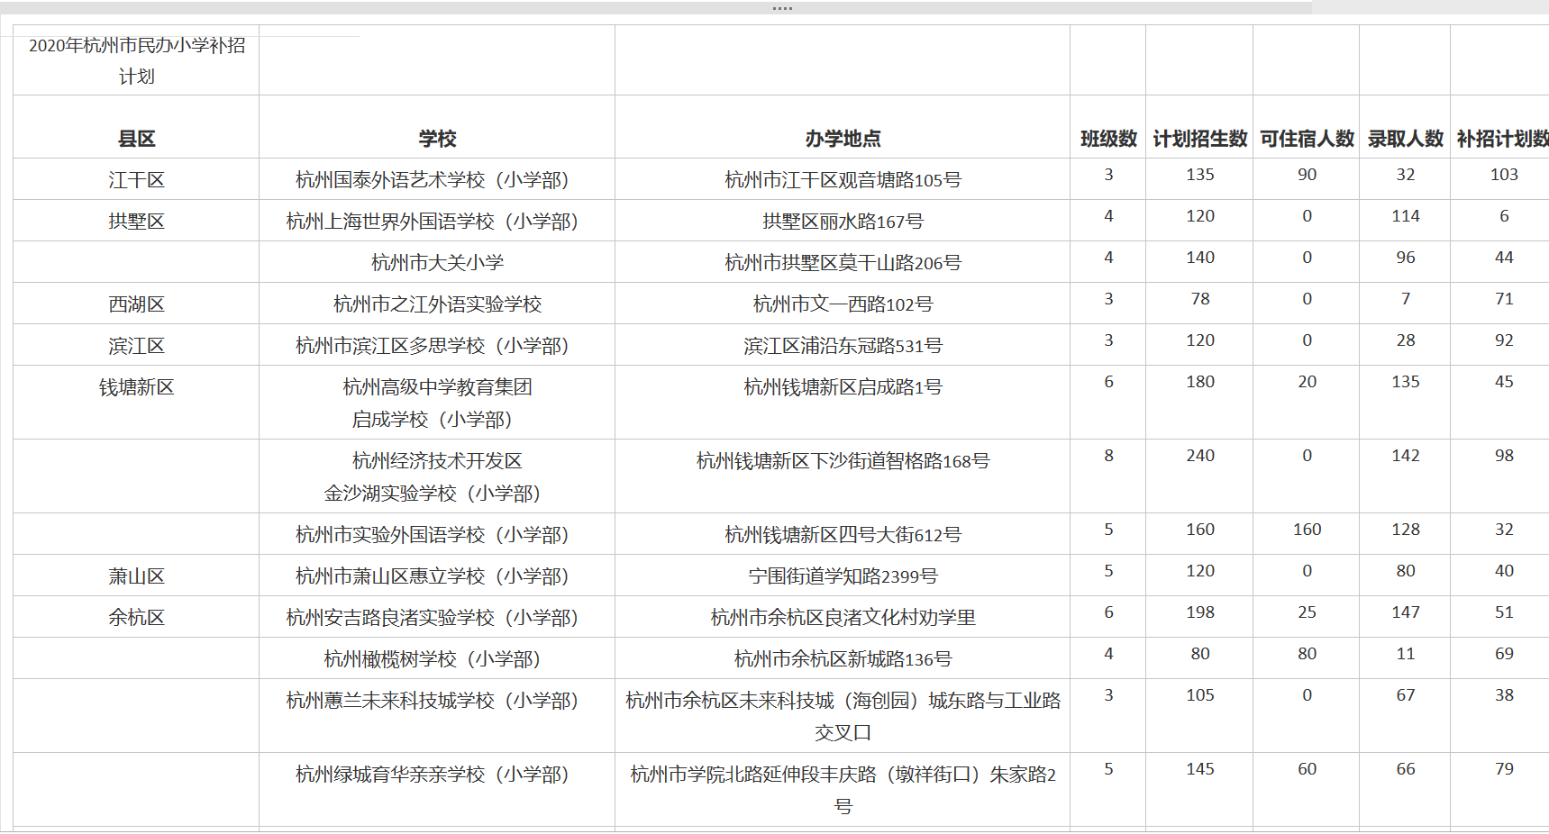Screen dimensions: 1549x834
Task: Click the 杭州市大关小学 school cell
Action: pyautogui.click(x=437, y=263)
